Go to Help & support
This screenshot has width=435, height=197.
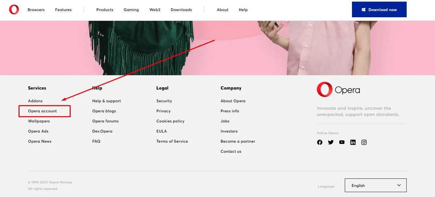coord(106,101)
